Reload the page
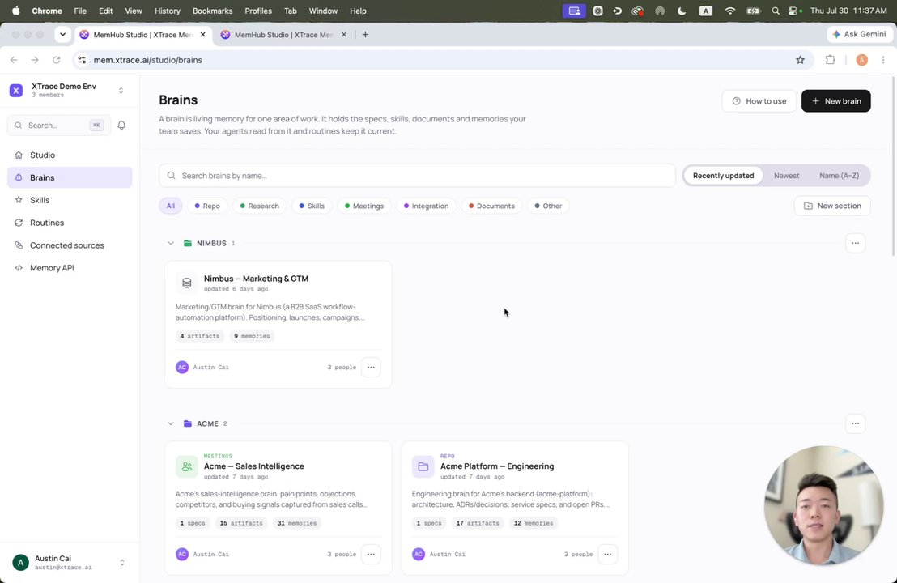 (x=56, y=60)
